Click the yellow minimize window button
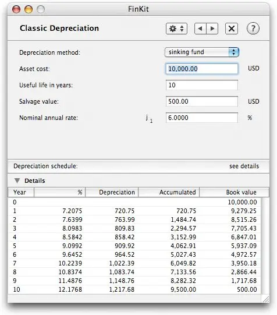This screenshot has width=277, height=315. click(29, 9)
